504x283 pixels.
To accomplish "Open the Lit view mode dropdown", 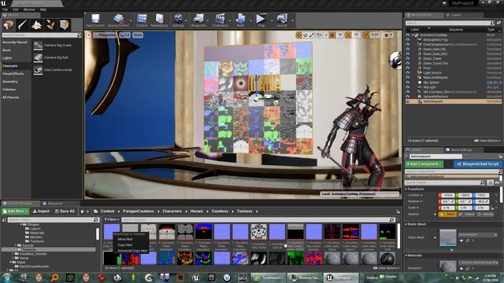I will (x=125, y=35).
